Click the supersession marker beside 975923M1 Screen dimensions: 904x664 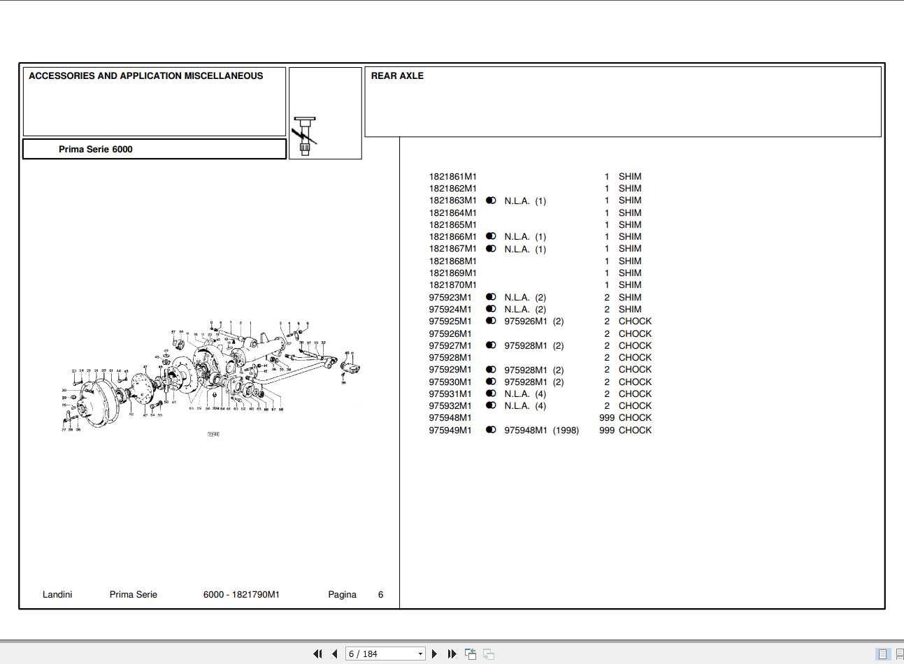[x=491, y=297]
